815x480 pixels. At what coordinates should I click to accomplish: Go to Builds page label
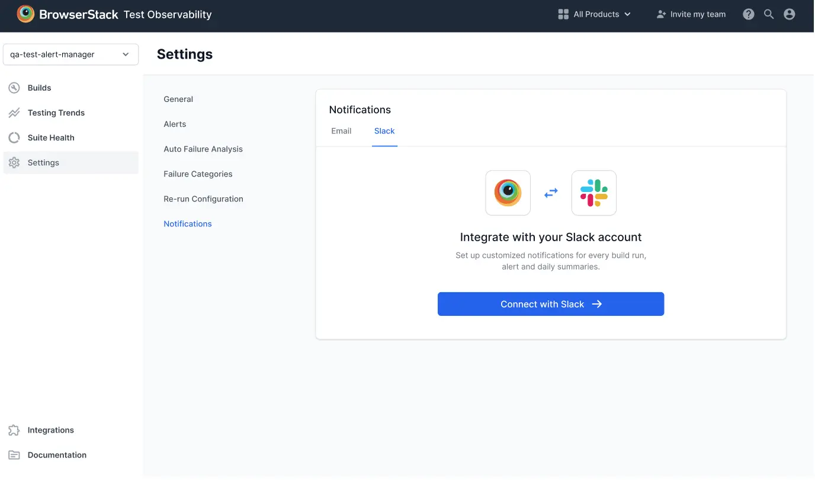40,88
